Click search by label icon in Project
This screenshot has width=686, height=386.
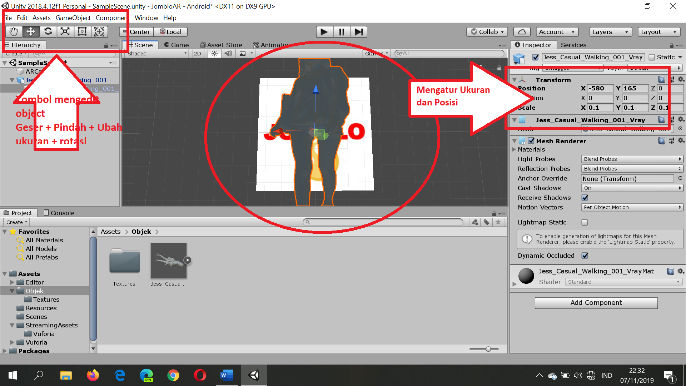pos(487,222)
